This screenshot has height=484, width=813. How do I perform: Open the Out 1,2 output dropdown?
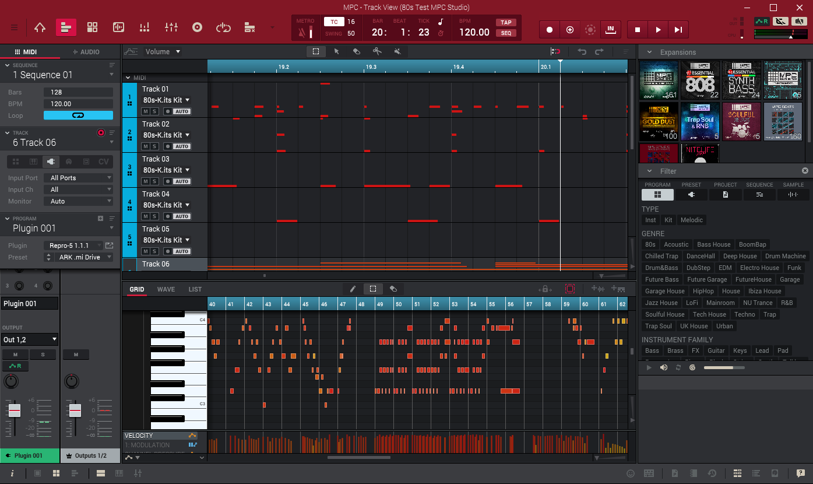pyautogui.click(x=30, y=339)
